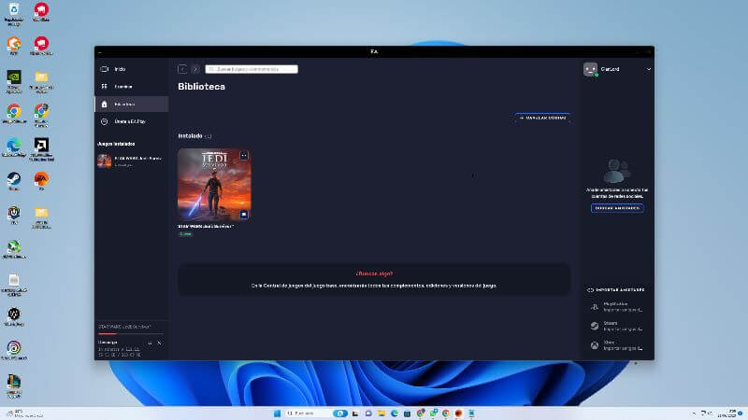This screenshot has height=420, width=748.
Task: Click the STAR WARS Jedi title under cover
Action: click(x=206, y=227)
